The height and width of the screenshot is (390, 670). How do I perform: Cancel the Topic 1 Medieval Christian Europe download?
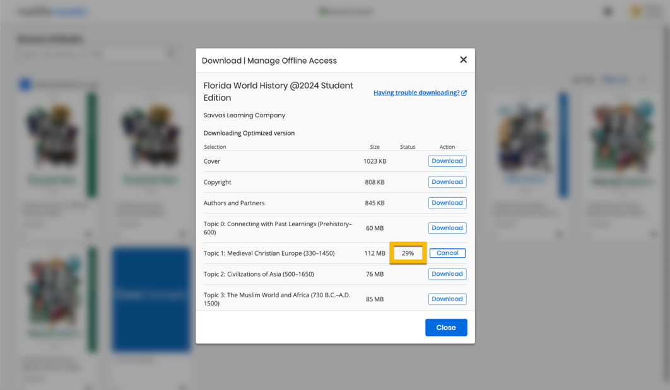tap(447, 253)
